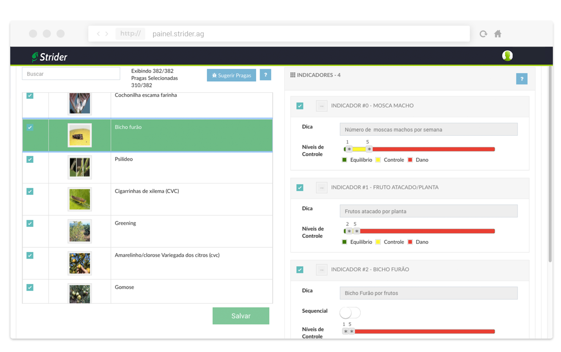Go to browser home icon
Image resolution: width=561 pixels, height=352 pixels.
point(498,34)
